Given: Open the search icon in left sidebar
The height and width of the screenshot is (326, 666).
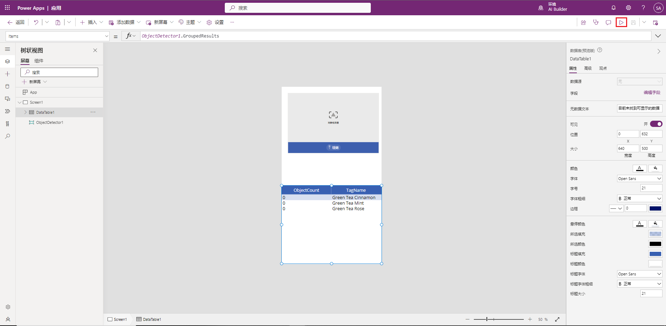Looking at the screenshot, I should (x=7, y=136).
